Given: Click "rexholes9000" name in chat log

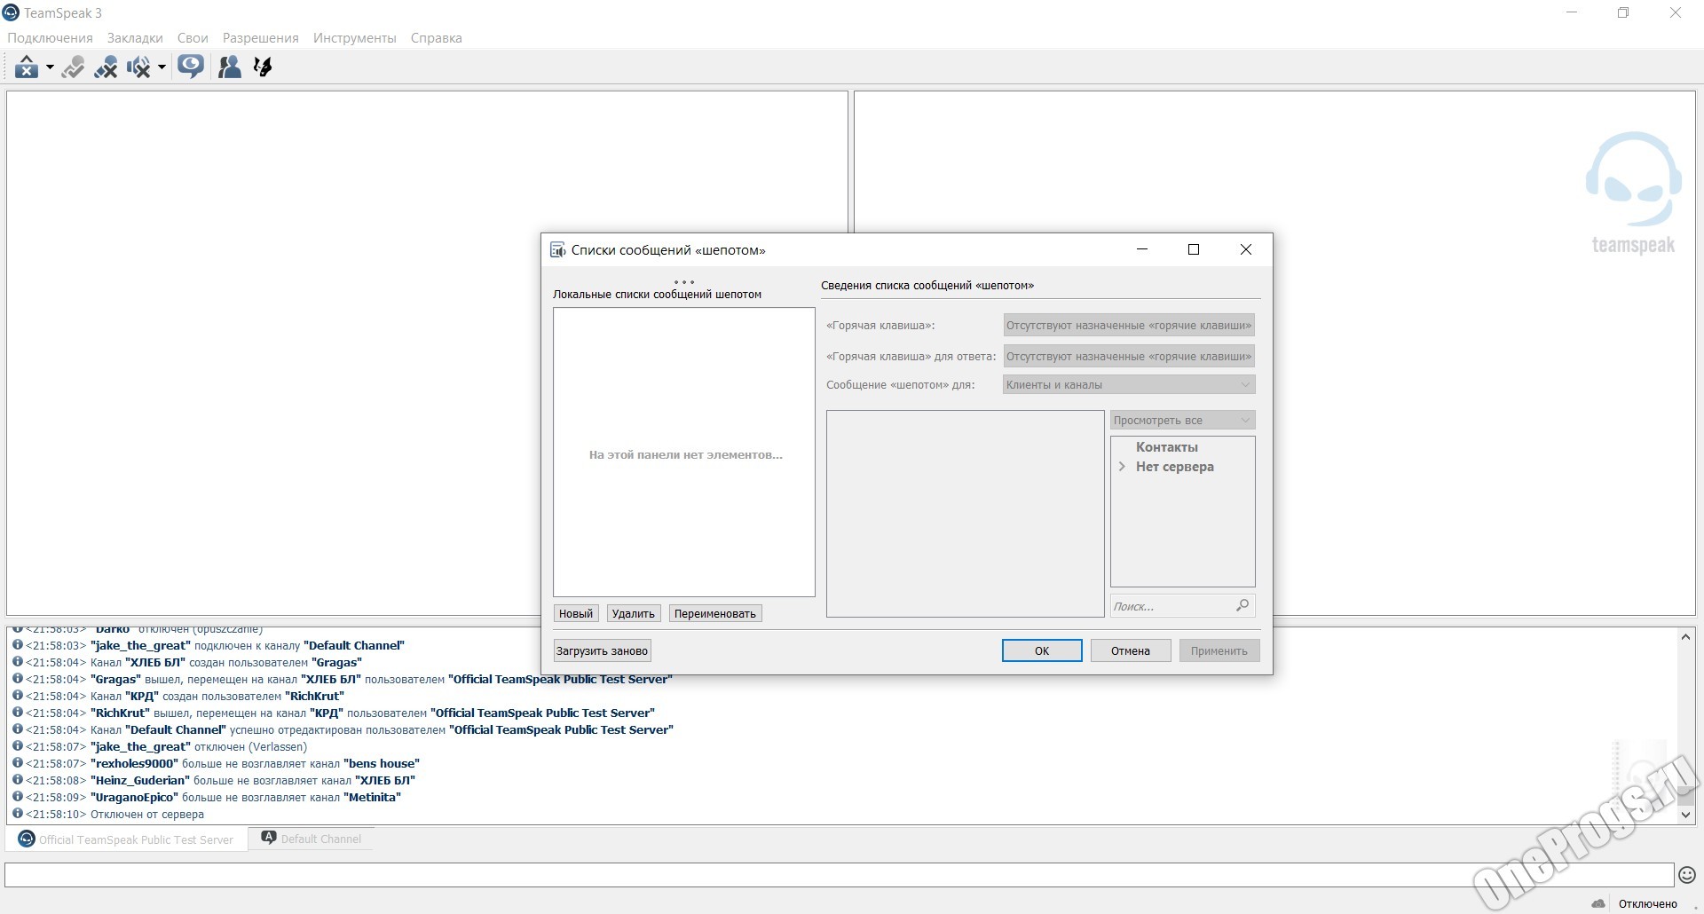Looking at the screenshot, I should (x=134, y=764).
